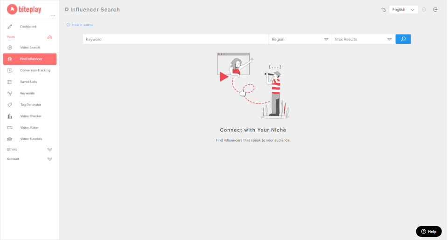Viewport: 448px width, 240px height.
Task: Open the Keywords tool
Action: (30, 93)
